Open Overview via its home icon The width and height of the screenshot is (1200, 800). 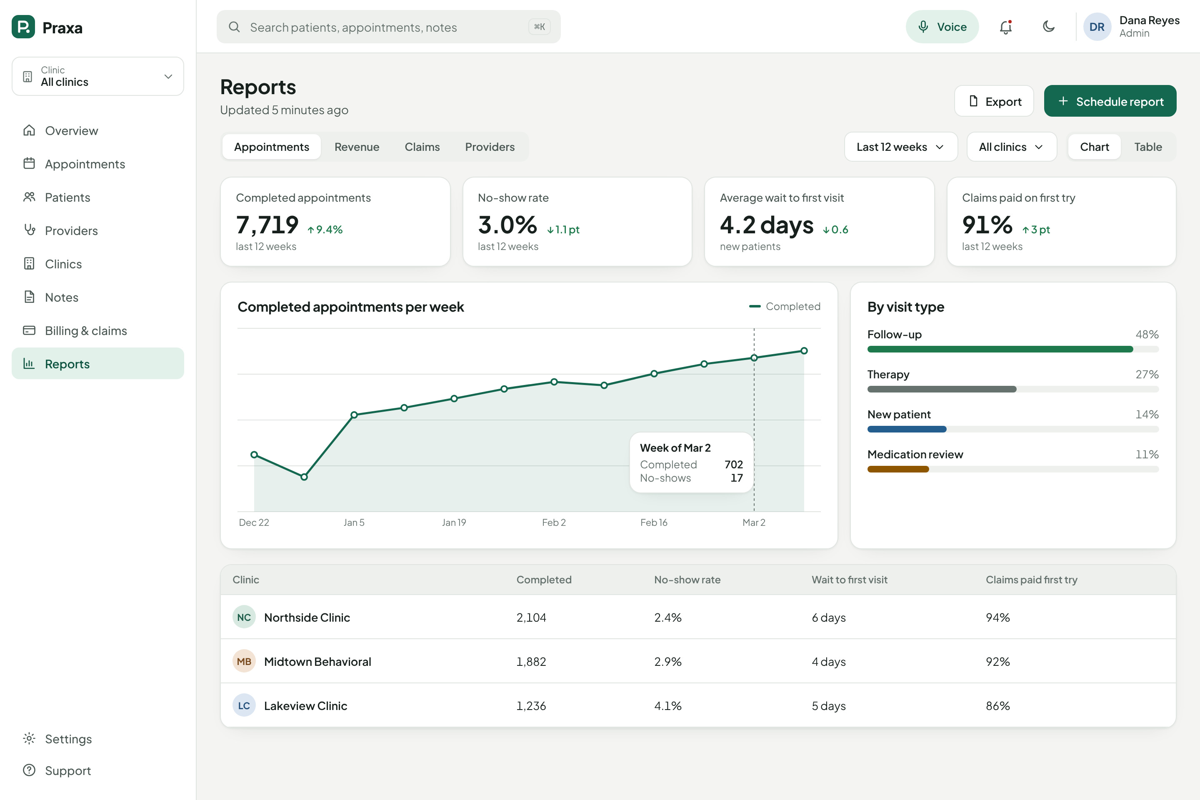pos(29,130)
